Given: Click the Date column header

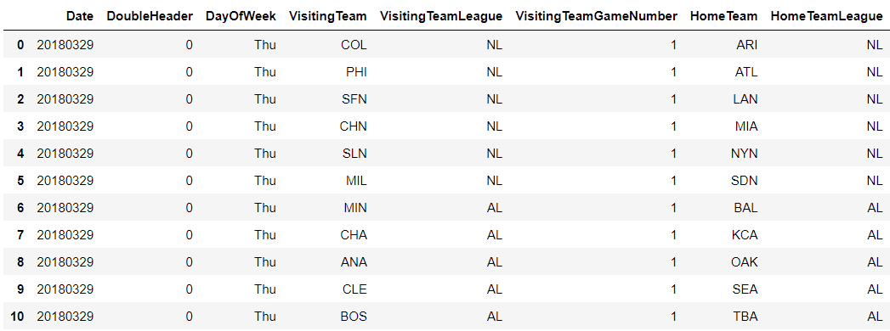Looking at the screenshot, I should coord(79,16).
